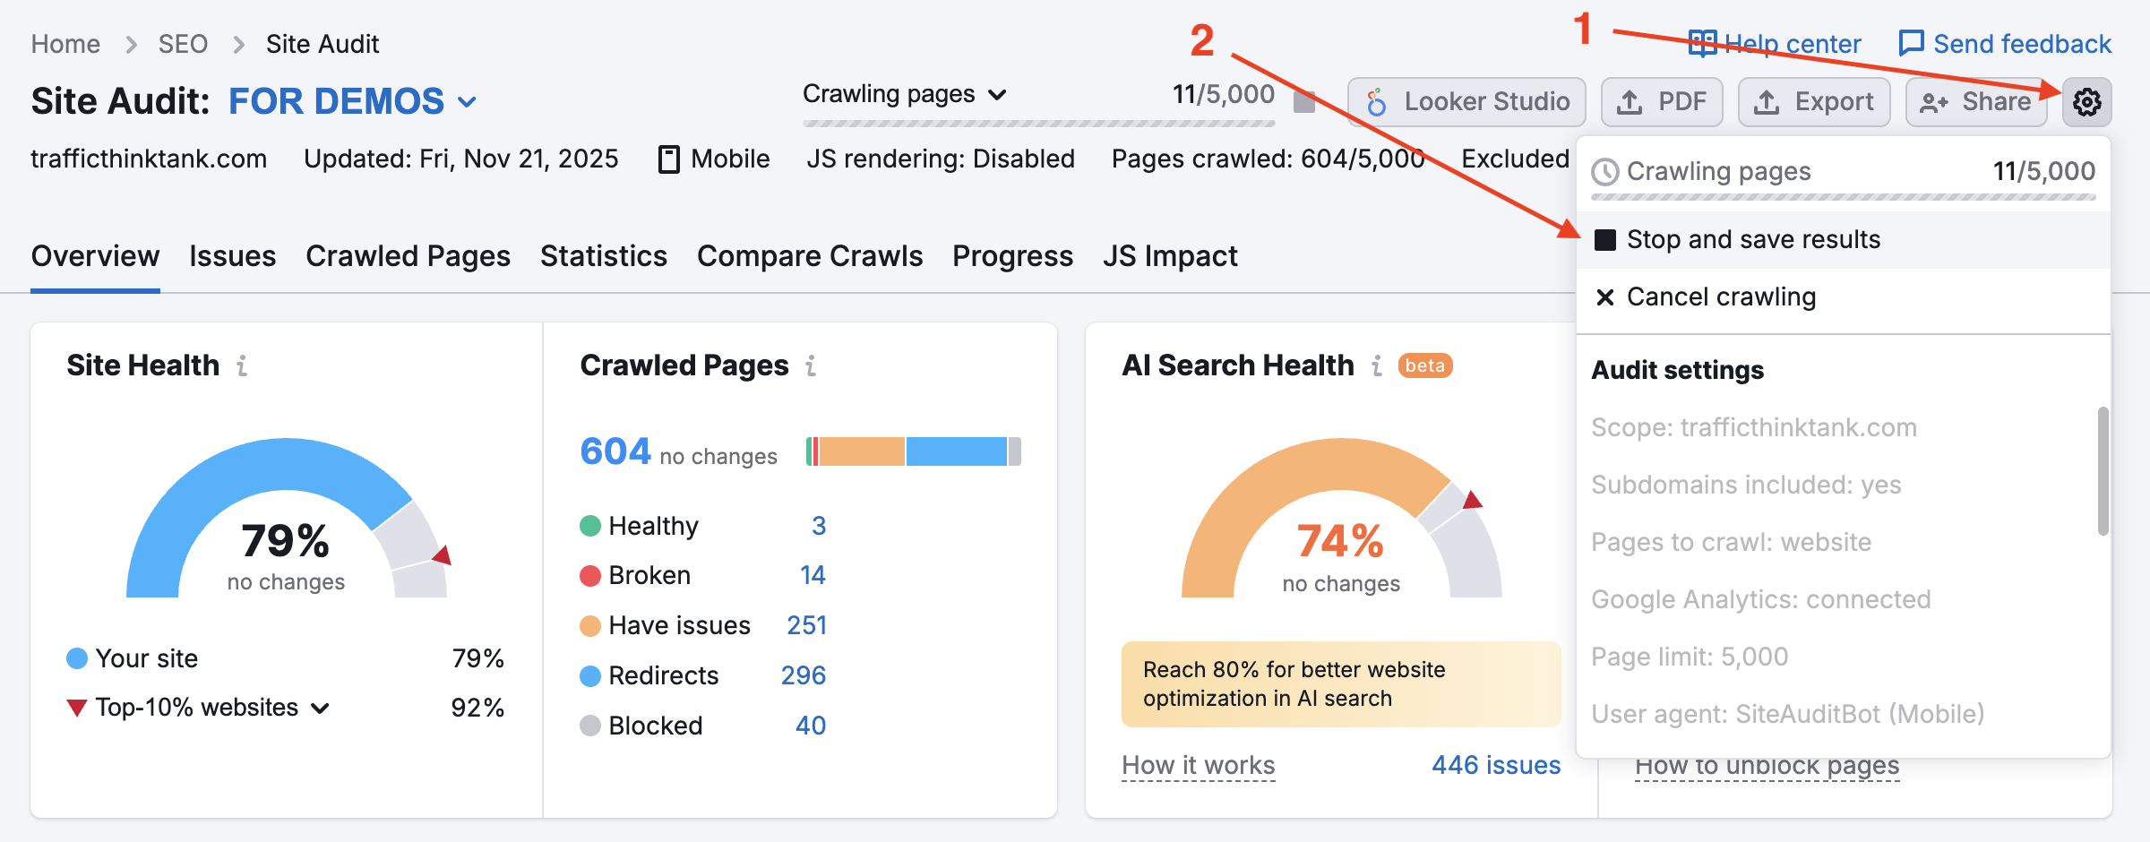The height and width of the screenshot is (842, 2150).
Task: Expand the Top-10% websites comparison
Action: tap(320, 708)
